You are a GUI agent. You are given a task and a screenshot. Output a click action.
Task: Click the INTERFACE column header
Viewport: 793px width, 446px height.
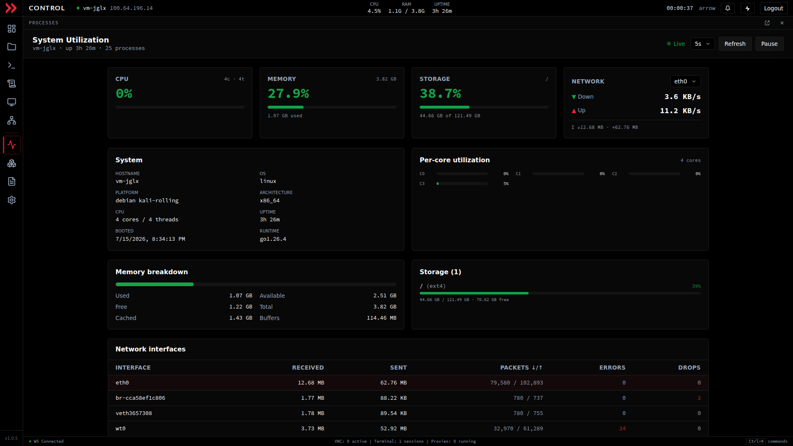tap(133, 368)
